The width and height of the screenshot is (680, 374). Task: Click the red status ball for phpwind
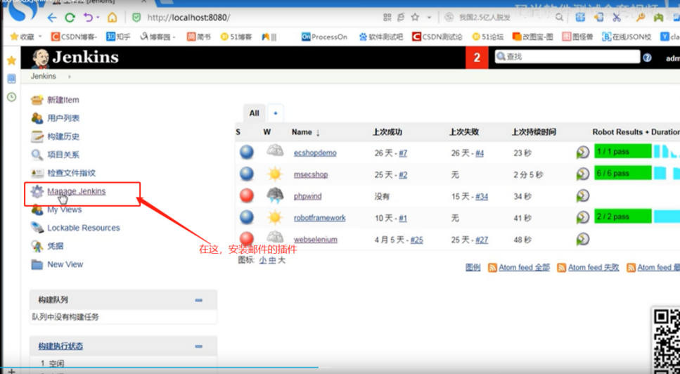[x=247, y=195]
